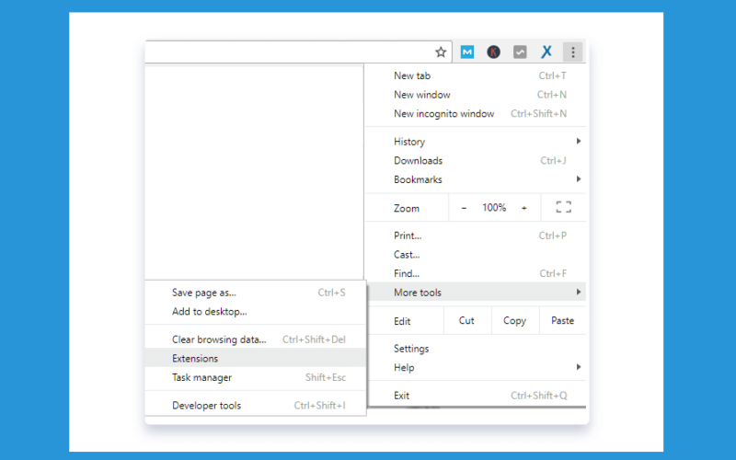Bookmark this page with the star icon
Viewport: 736px width, 460px height.
pos(441,52)
